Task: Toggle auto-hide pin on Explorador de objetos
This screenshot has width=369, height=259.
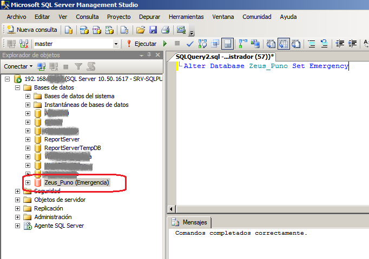Action: 149,55
